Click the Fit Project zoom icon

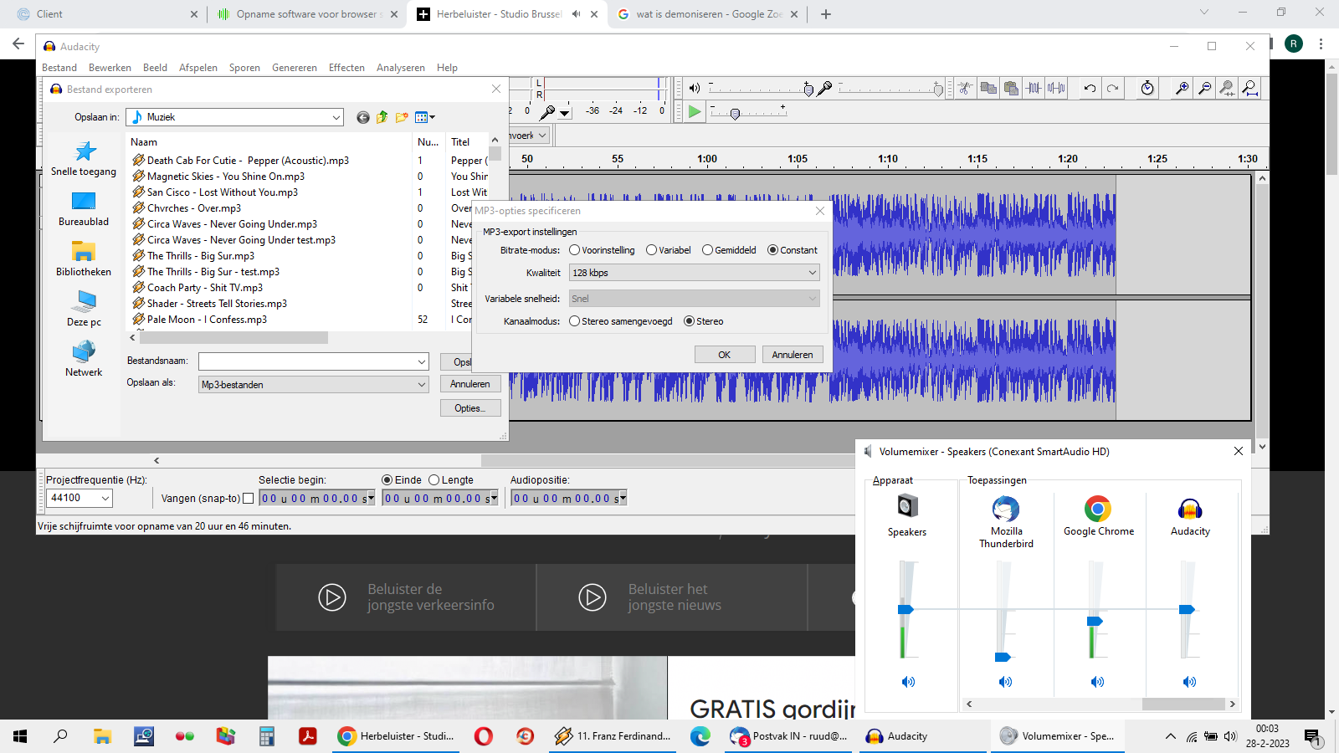[1249, 88]
